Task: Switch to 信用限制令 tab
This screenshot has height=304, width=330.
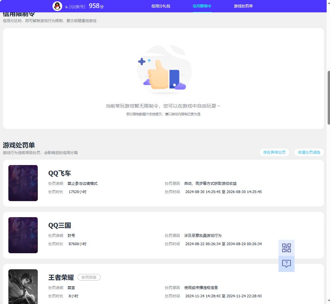Action: (x=202, y=6)
